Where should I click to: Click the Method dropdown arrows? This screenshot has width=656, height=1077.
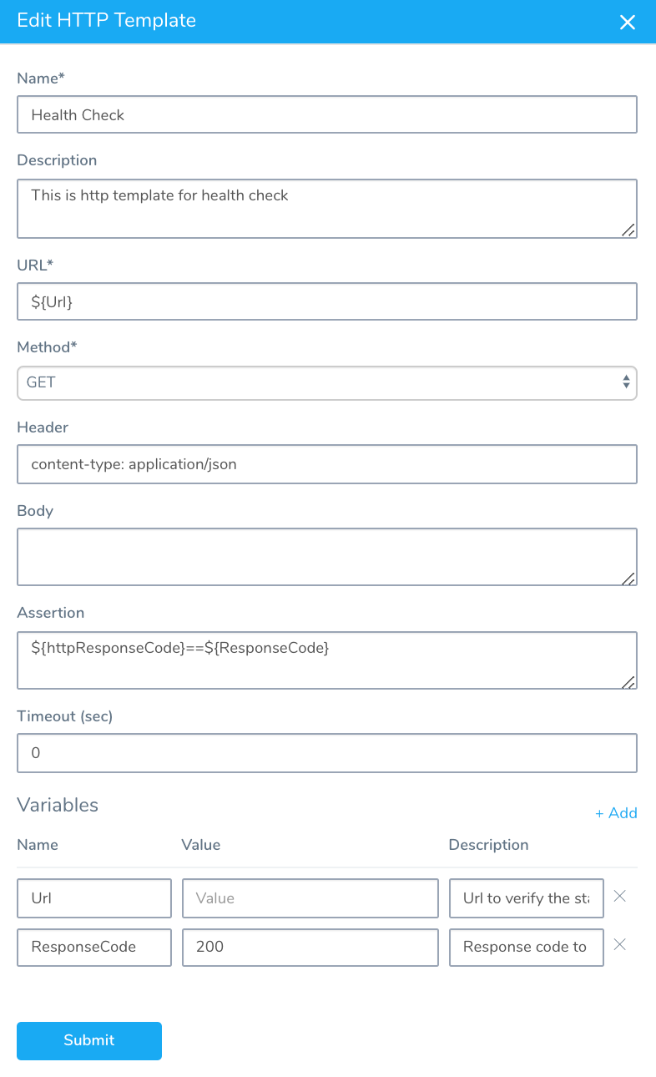click(x=626, y=382)
